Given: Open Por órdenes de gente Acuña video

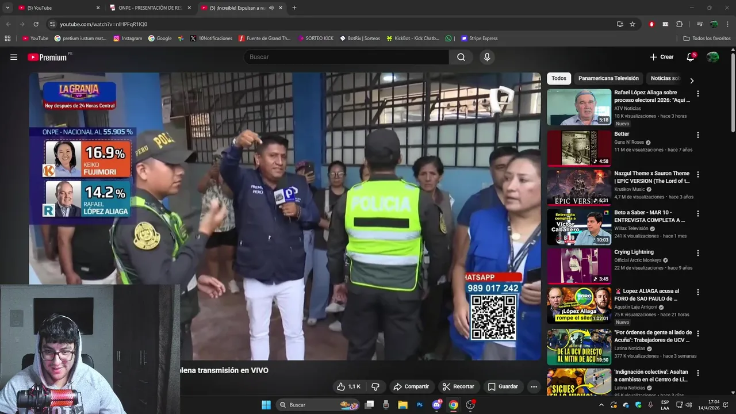Looking at the screenshot, I should (579, 347).
